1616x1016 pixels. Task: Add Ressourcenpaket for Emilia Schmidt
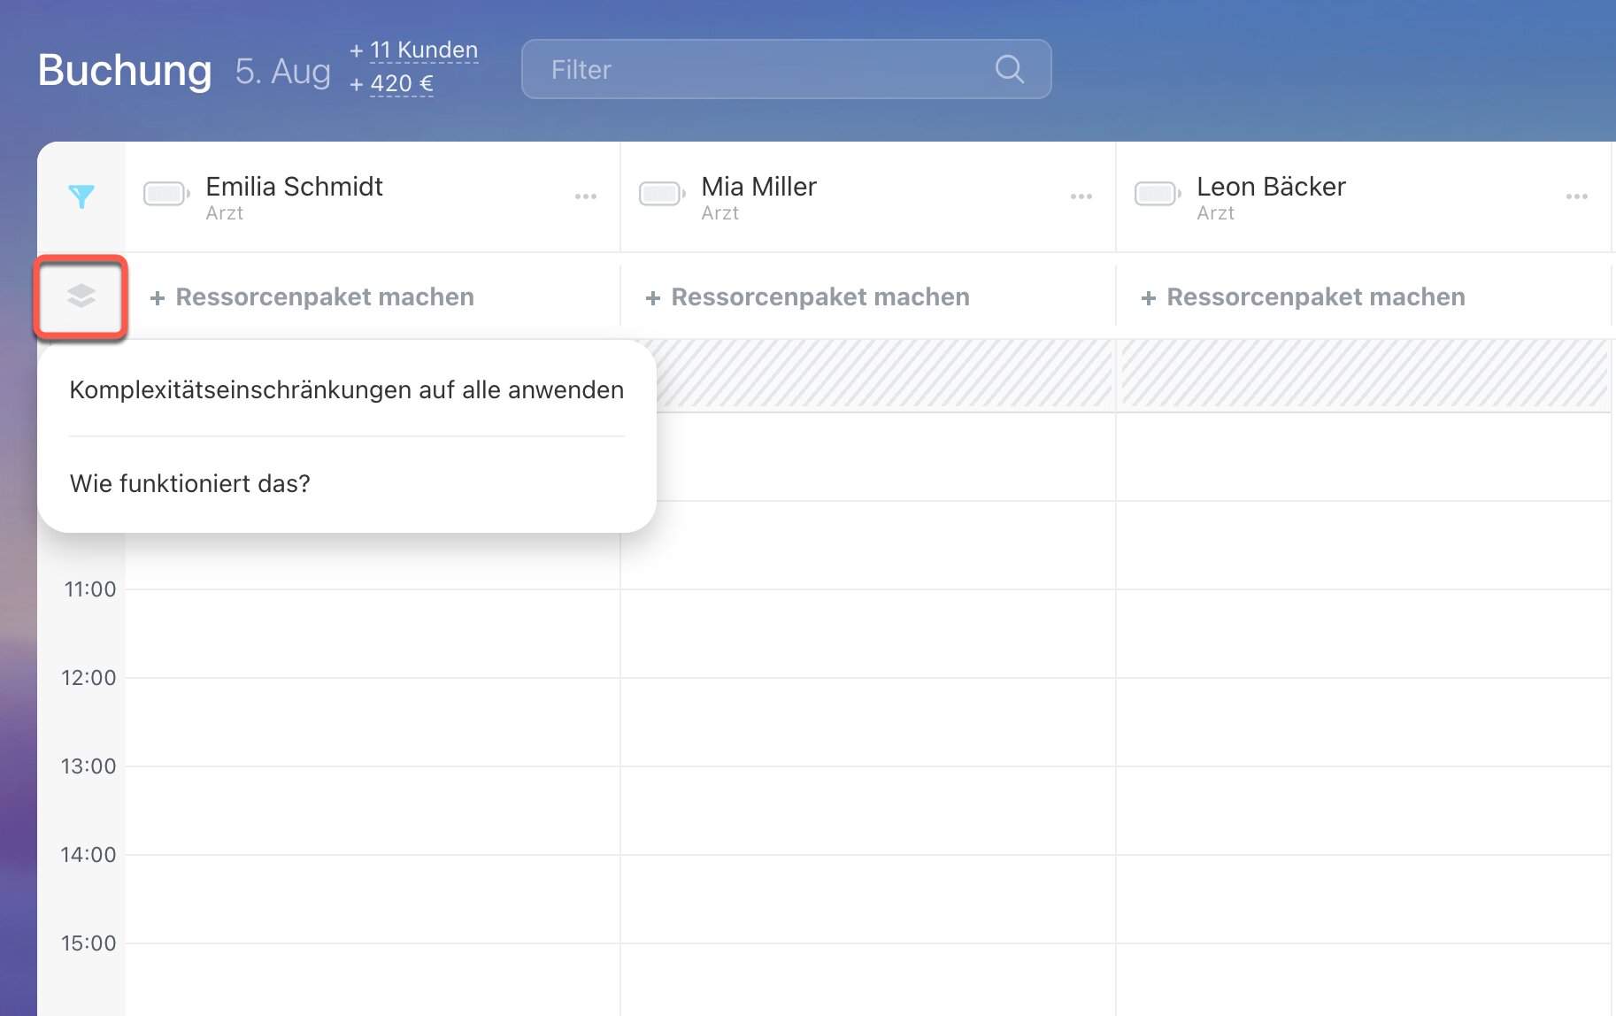point(312,296)
